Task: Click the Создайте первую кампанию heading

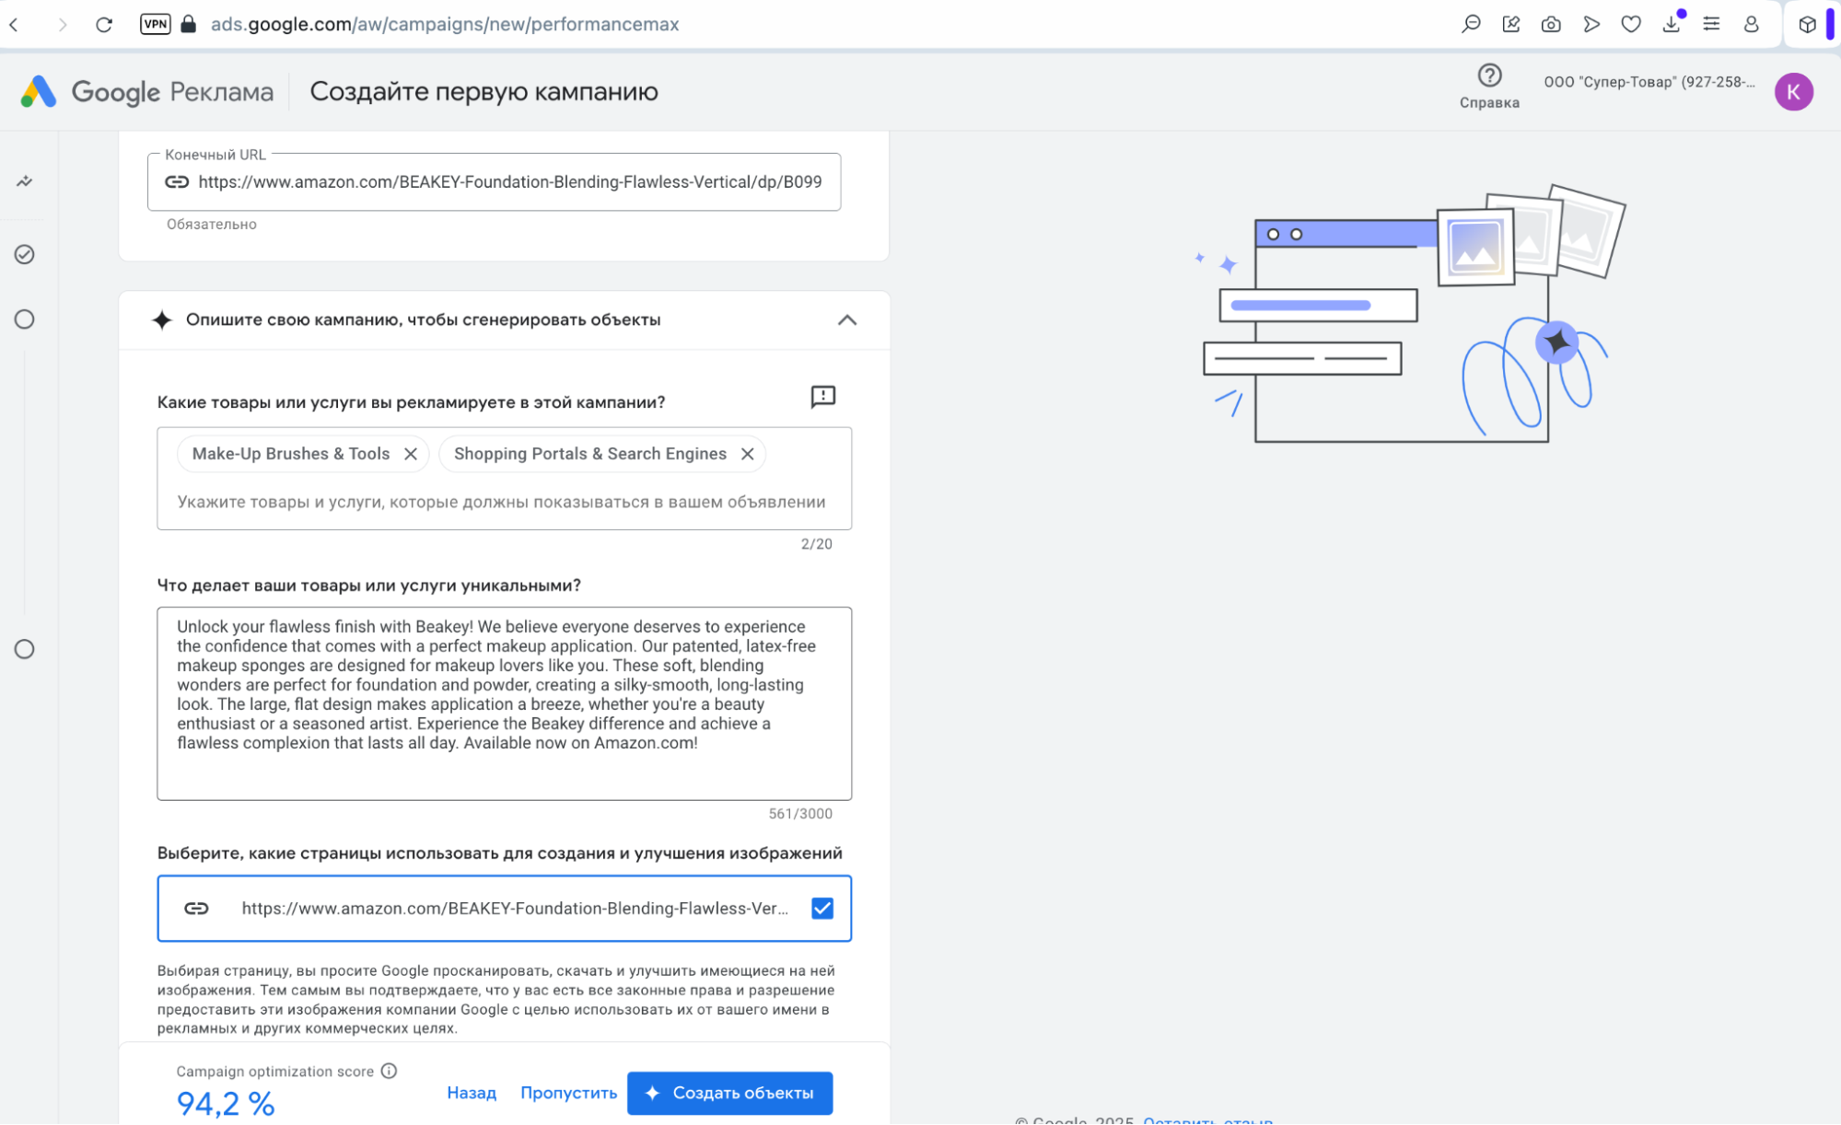Action: [x=484, y=92]
